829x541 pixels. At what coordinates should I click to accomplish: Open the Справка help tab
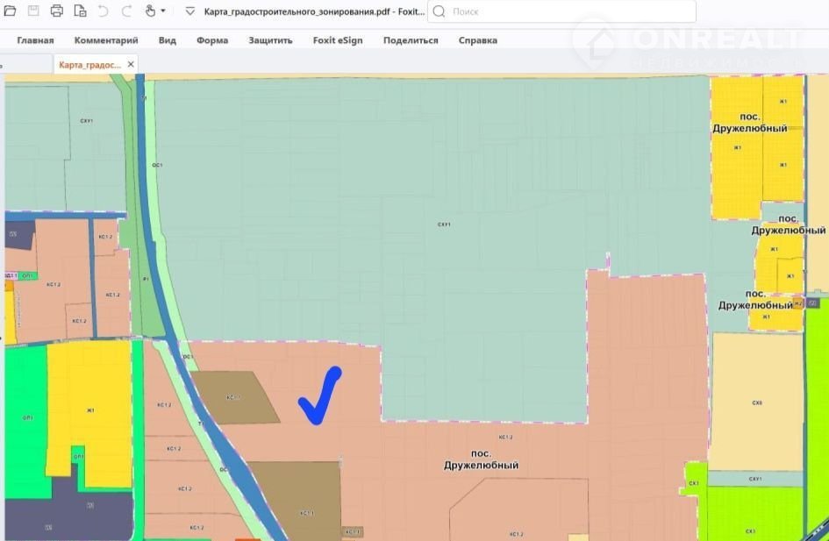click(x=478, y=40)
